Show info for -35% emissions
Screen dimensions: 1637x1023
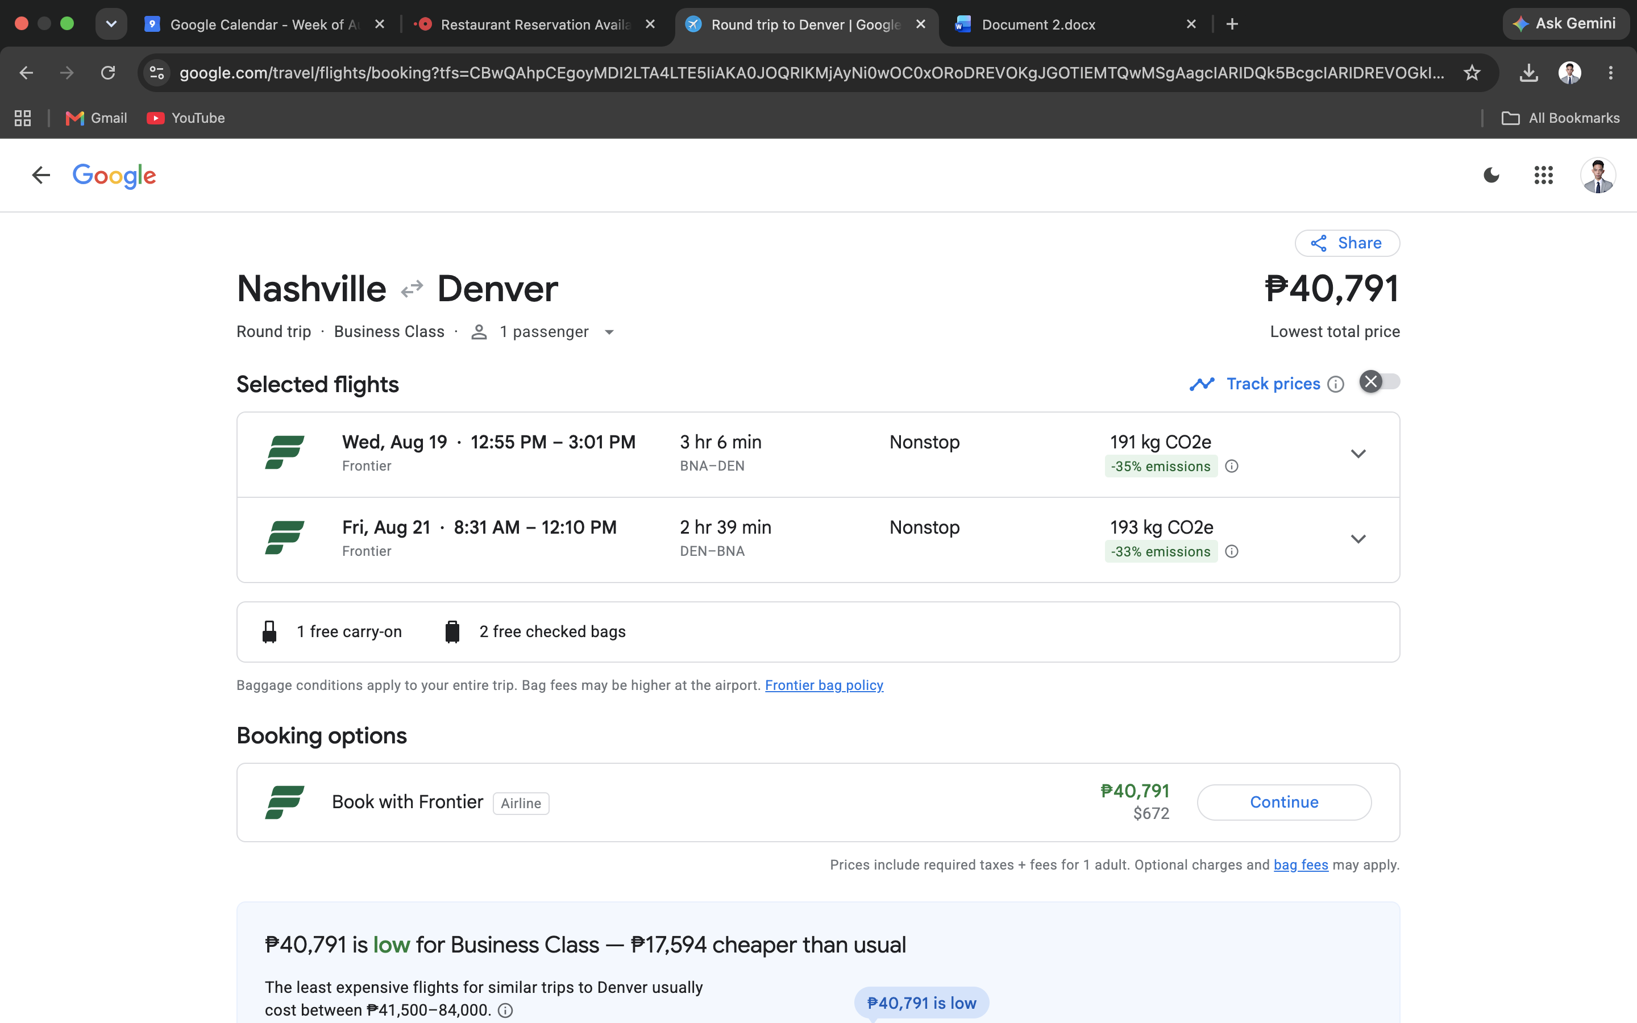[x=1232, y=466]
